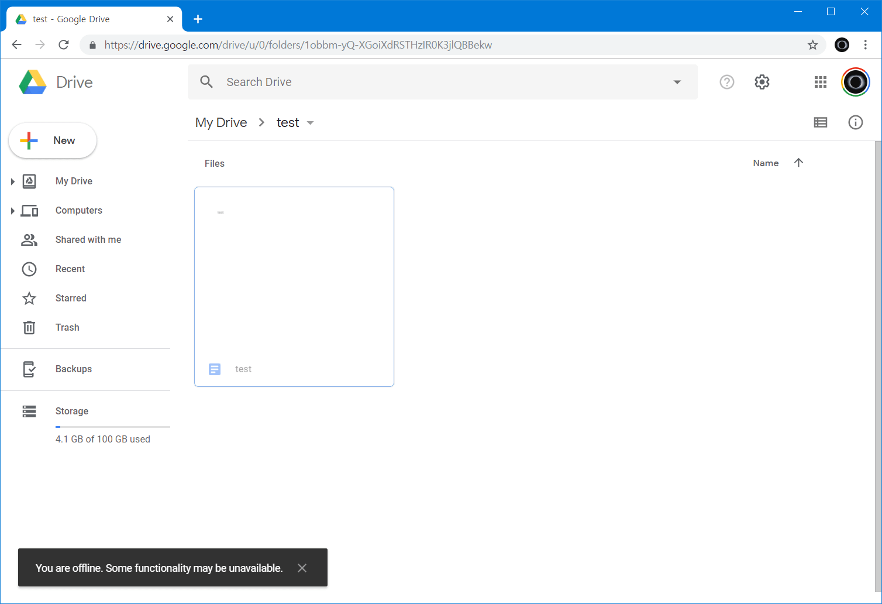Click the storage usage bar
882x604 pixels.
(x=112, y=427)
